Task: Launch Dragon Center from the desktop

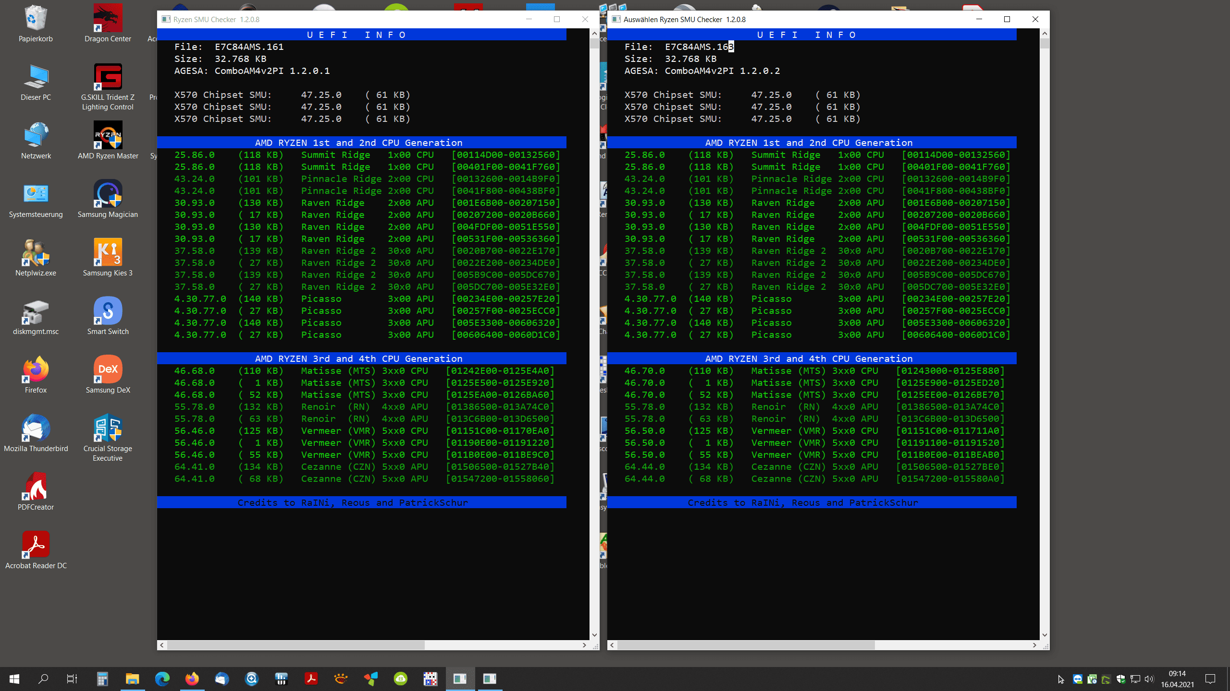Action: [x=108, y=24]
